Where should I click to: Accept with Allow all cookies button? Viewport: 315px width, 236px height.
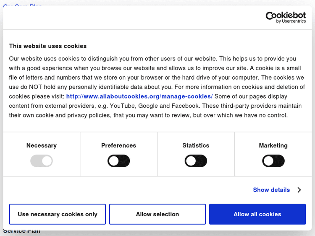click(x=257, y=214)
